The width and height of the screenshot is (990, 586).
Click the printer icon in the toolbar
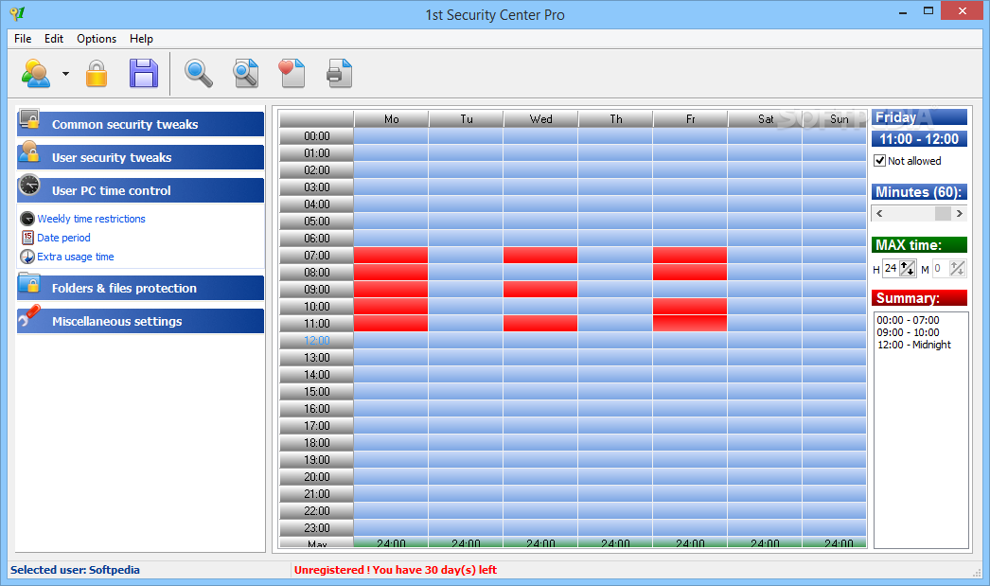339,73
